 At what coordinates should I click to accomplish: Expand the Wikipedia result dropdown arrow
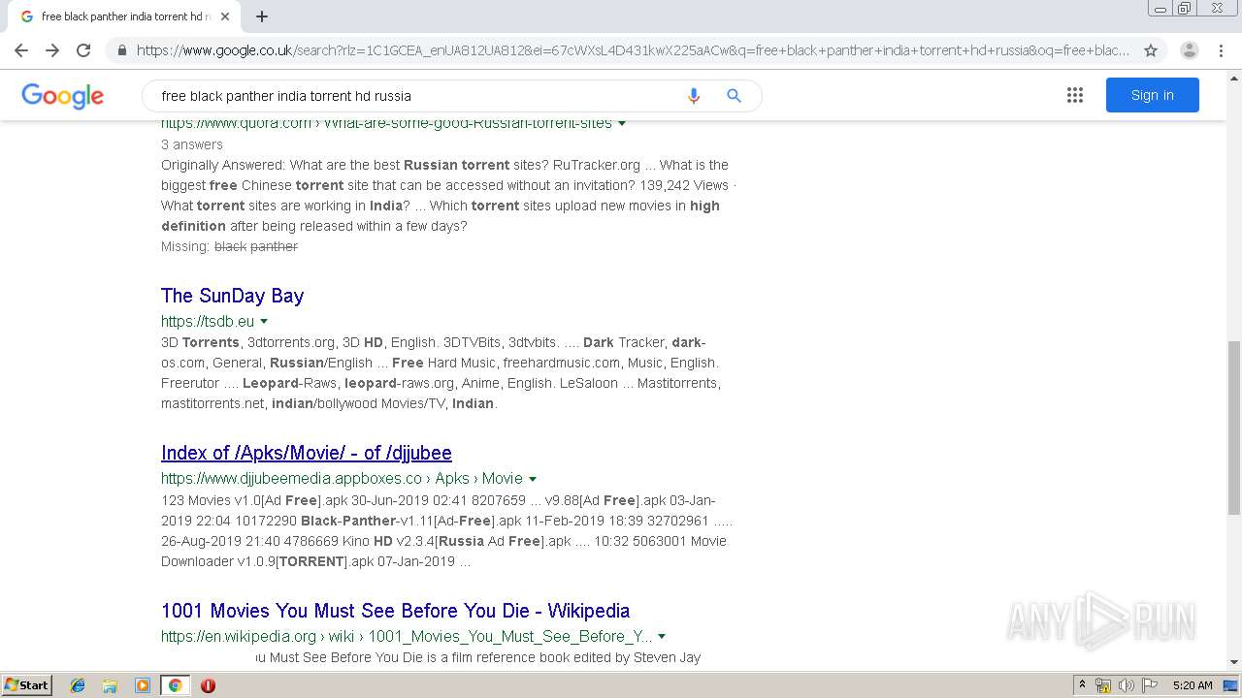(662, 637)
